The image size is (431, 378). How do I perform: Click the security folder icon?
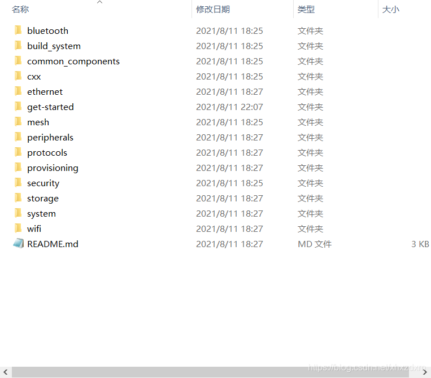[x=18, y=183]
